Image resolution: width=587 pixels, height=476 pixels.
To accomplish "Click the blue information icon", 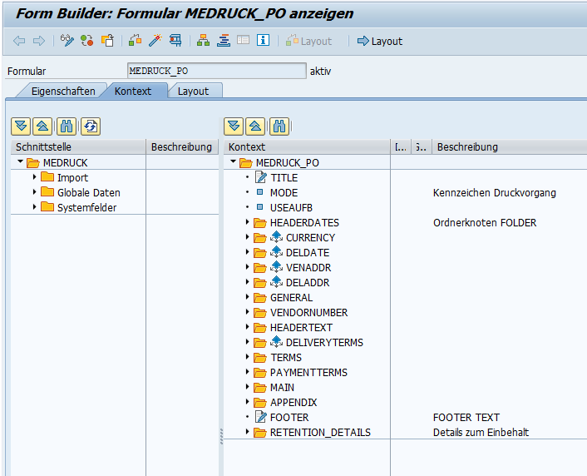I will pyautogui.click(x=263, y=41).
